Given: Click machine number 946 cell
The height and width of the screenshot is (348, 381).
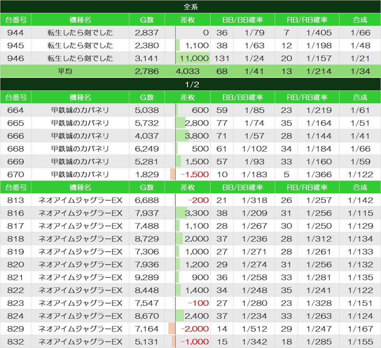Looking at the screenshot, I should click(x=16, y=58).
